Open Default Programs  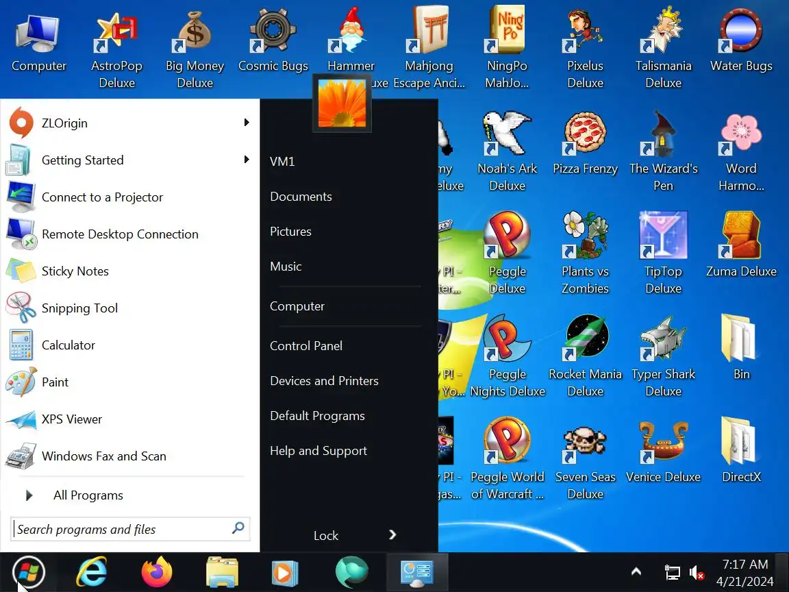coord(318,416)
